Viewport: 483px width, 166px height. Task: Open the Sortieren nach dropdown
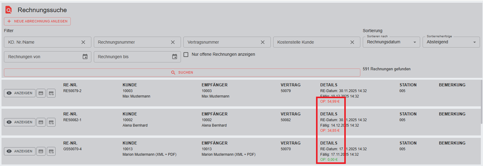[x=391, y=42]
